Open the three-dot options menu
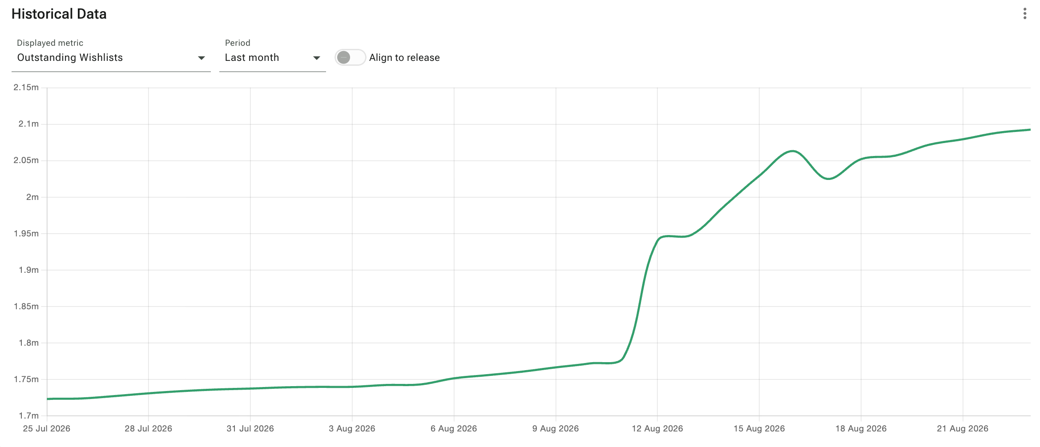The width and height of the screenshot is (1040, 447). [1025, 14]
